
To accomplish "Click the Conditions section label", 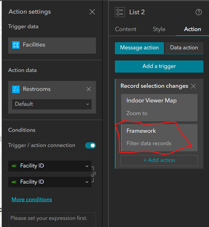I will pyautogui.click(x=22, y=130).
